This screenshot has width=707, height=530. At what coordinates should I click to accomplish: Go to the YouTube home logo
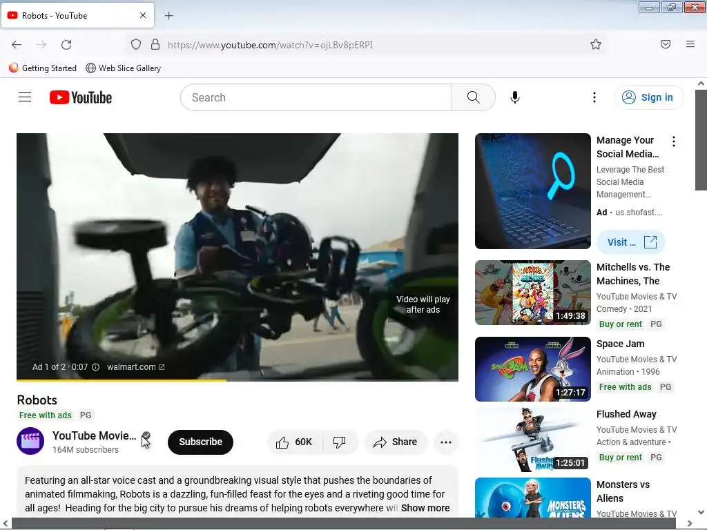tap(81, 97)
